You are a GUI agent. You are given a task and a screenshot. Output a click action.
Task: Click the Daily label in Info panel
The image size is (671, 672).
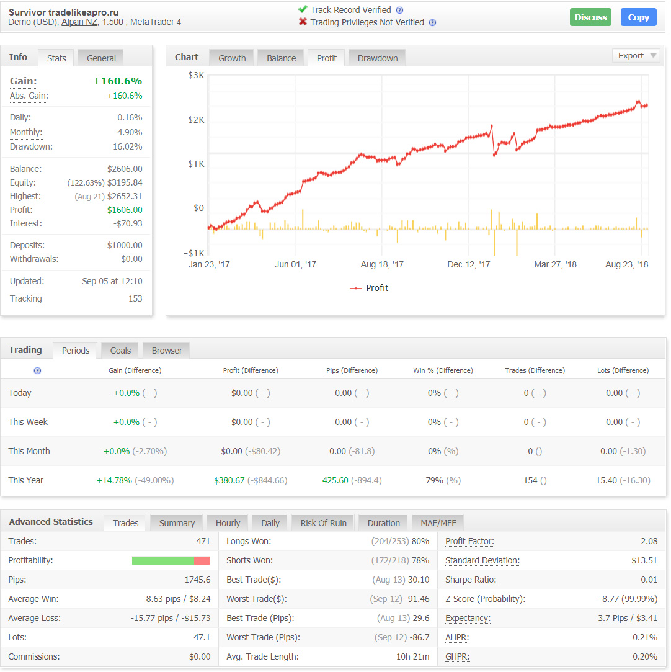(20, 117)
